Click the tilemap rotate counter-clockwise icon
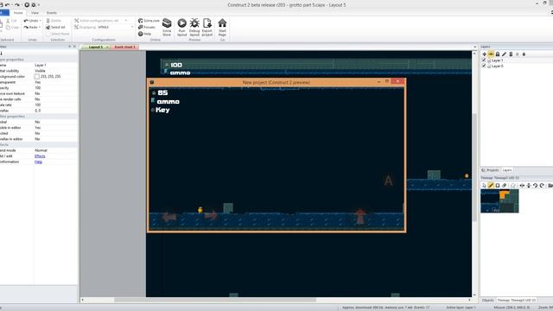The width and height of the screenshot is (553, 311). pyautogui.click(x=535, y=186)
